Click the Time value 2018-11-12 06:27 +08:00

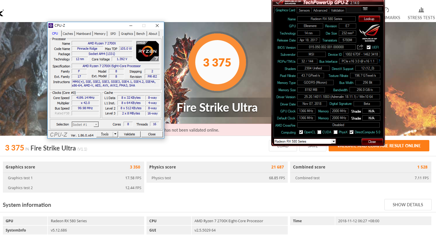point(359,221)
